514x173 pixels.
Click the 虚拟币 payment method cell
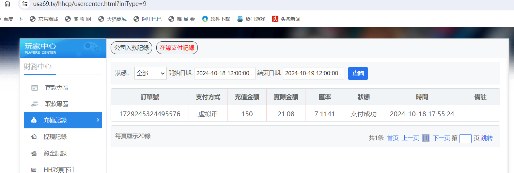pos(208,114)
